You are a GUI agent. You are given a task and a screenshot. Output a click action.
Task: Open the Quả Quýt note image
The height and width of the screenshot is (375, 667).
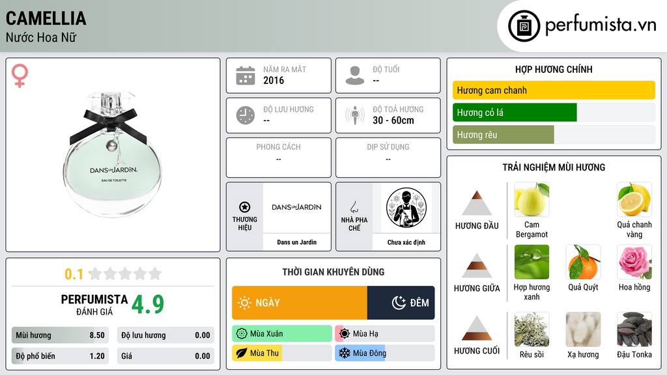(583, 262)
